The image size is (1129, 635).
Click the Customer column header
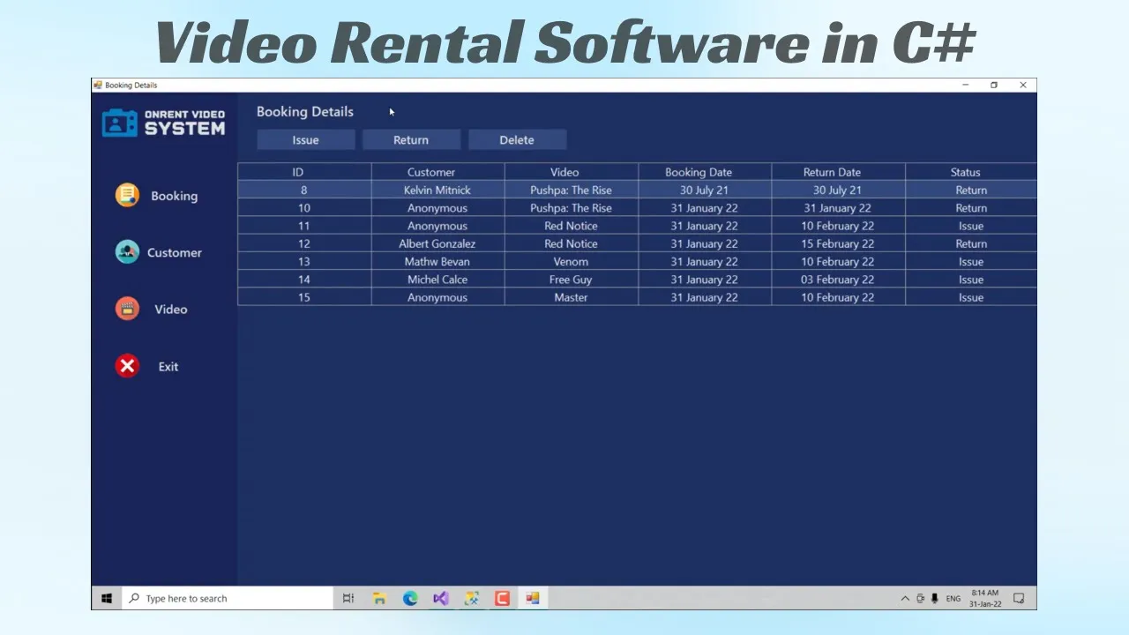pos(430,172)
